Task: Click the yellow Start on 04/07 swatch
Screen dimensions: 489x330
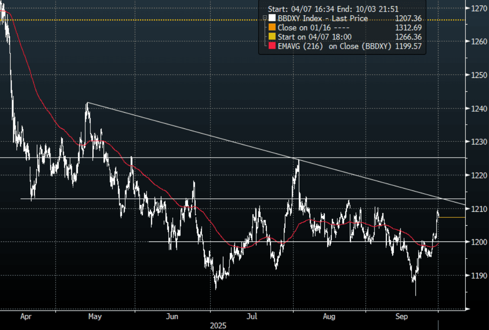Action: [x=272, y=37]
